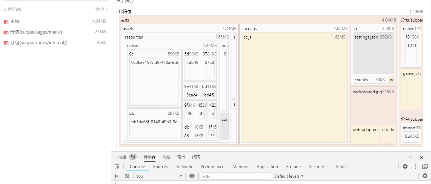
Task: Click the 9e 41KB treemap block
Action: coord(191,91)
